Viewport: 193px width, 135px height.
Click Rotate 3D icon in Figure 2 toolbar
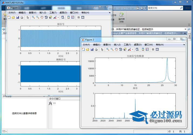[120, 49]
